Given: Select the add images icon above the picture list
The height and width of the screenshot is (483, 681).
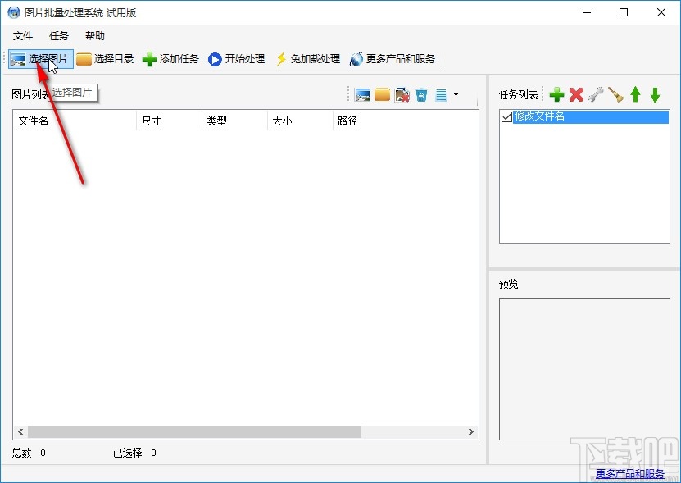Looking at the screenshot, I should [361, 94].
